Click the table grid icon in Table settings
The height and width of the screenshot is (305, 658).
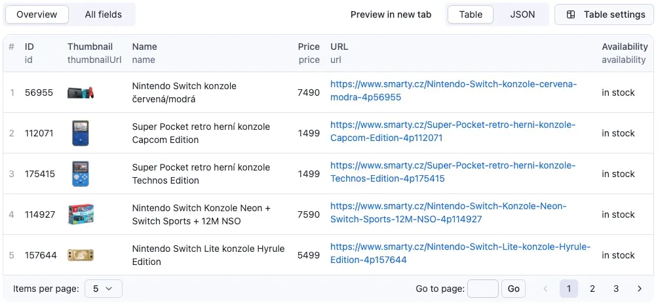[x=571, y=14]
